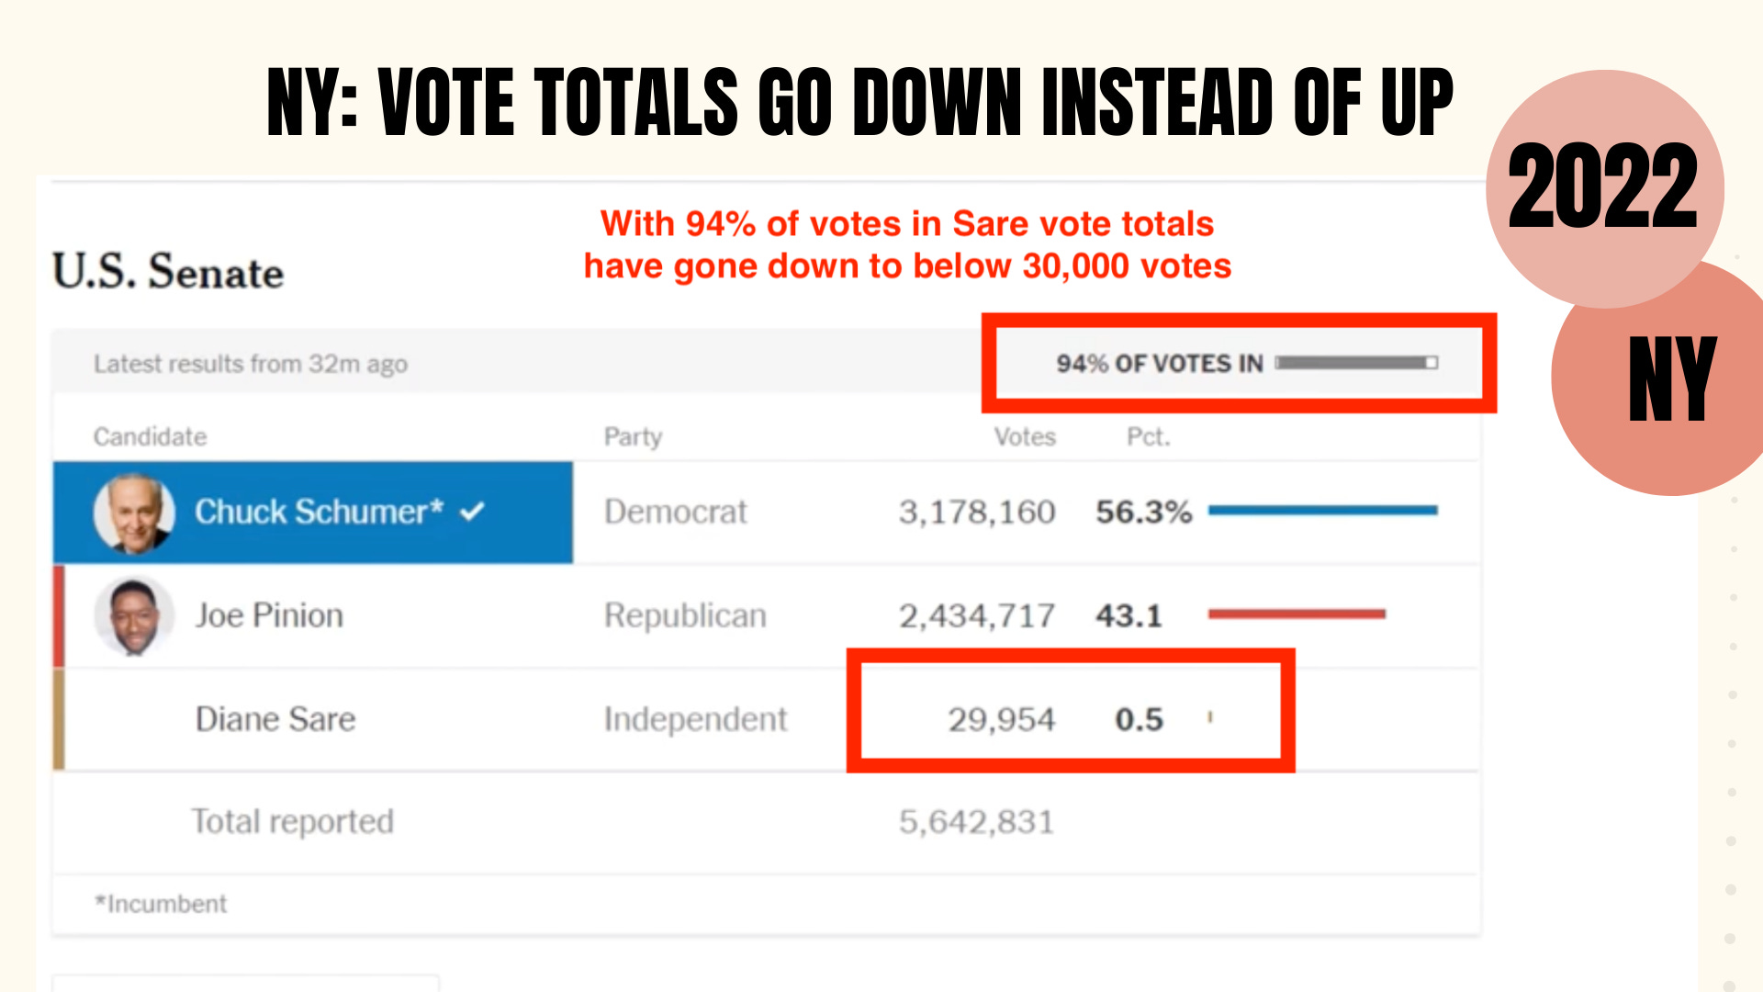Click the U.S. Senate heading
Viewport: 1763px width, 992px height.
[168, 271]
